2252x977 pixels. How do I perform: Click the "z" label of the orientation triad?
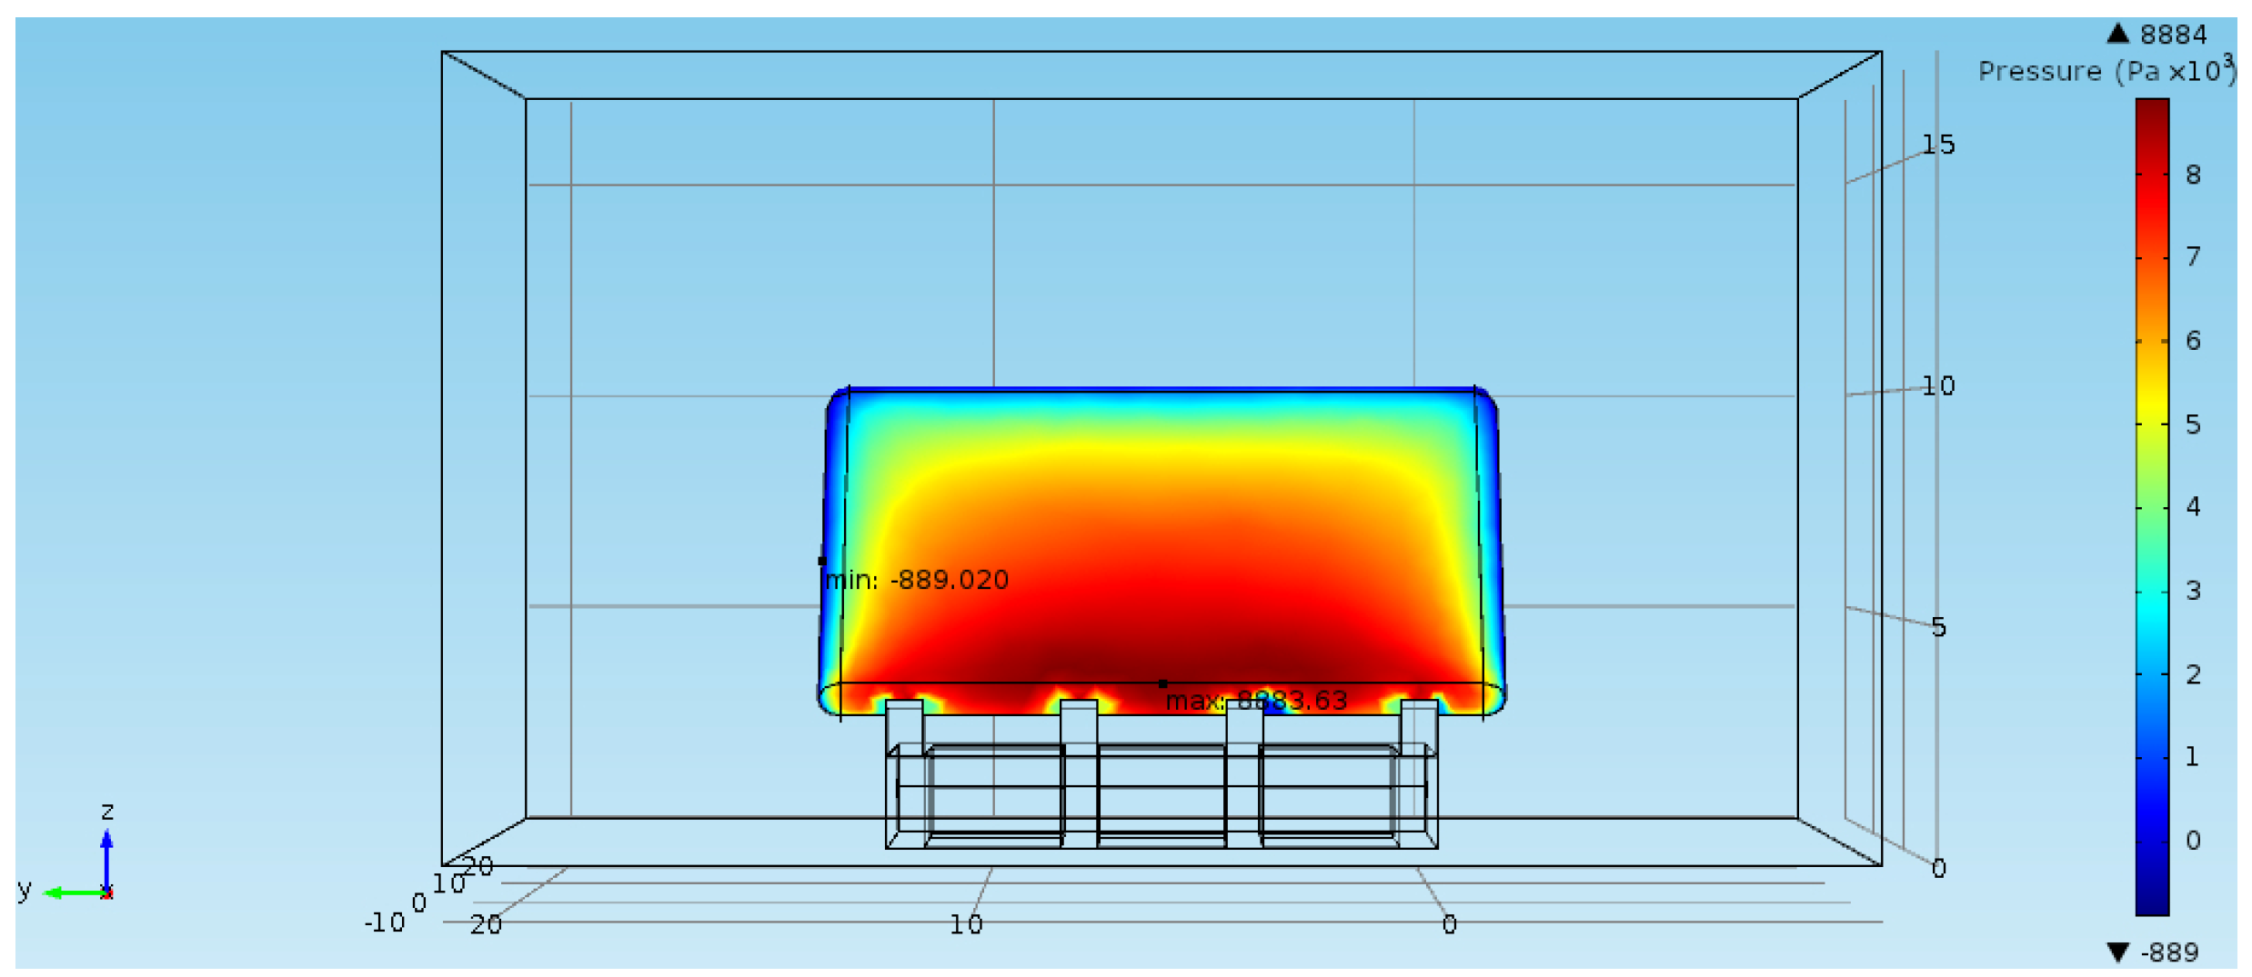(107, 811)
